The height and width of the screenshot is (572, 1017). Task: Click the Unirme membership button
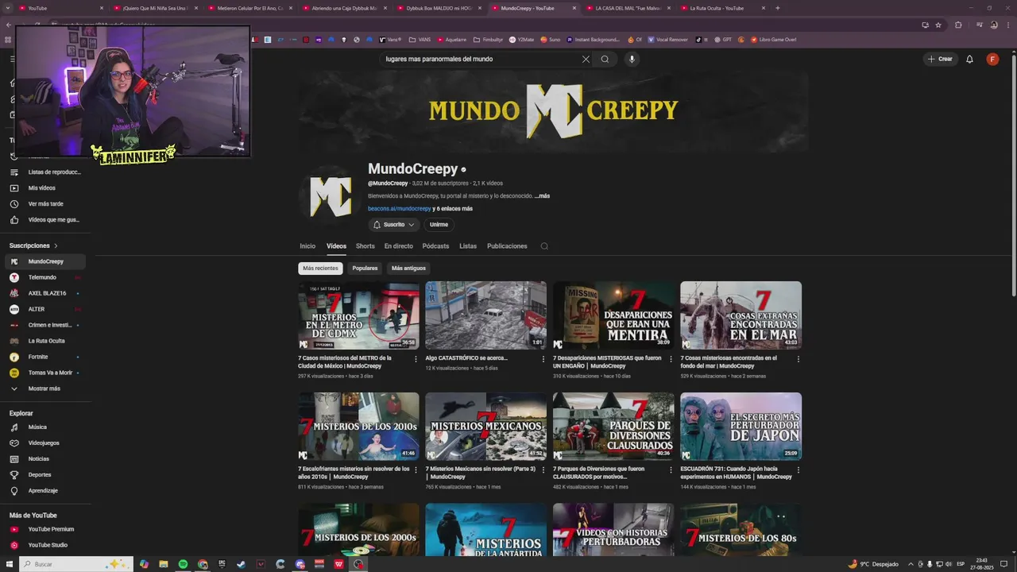tap(439, 225)
